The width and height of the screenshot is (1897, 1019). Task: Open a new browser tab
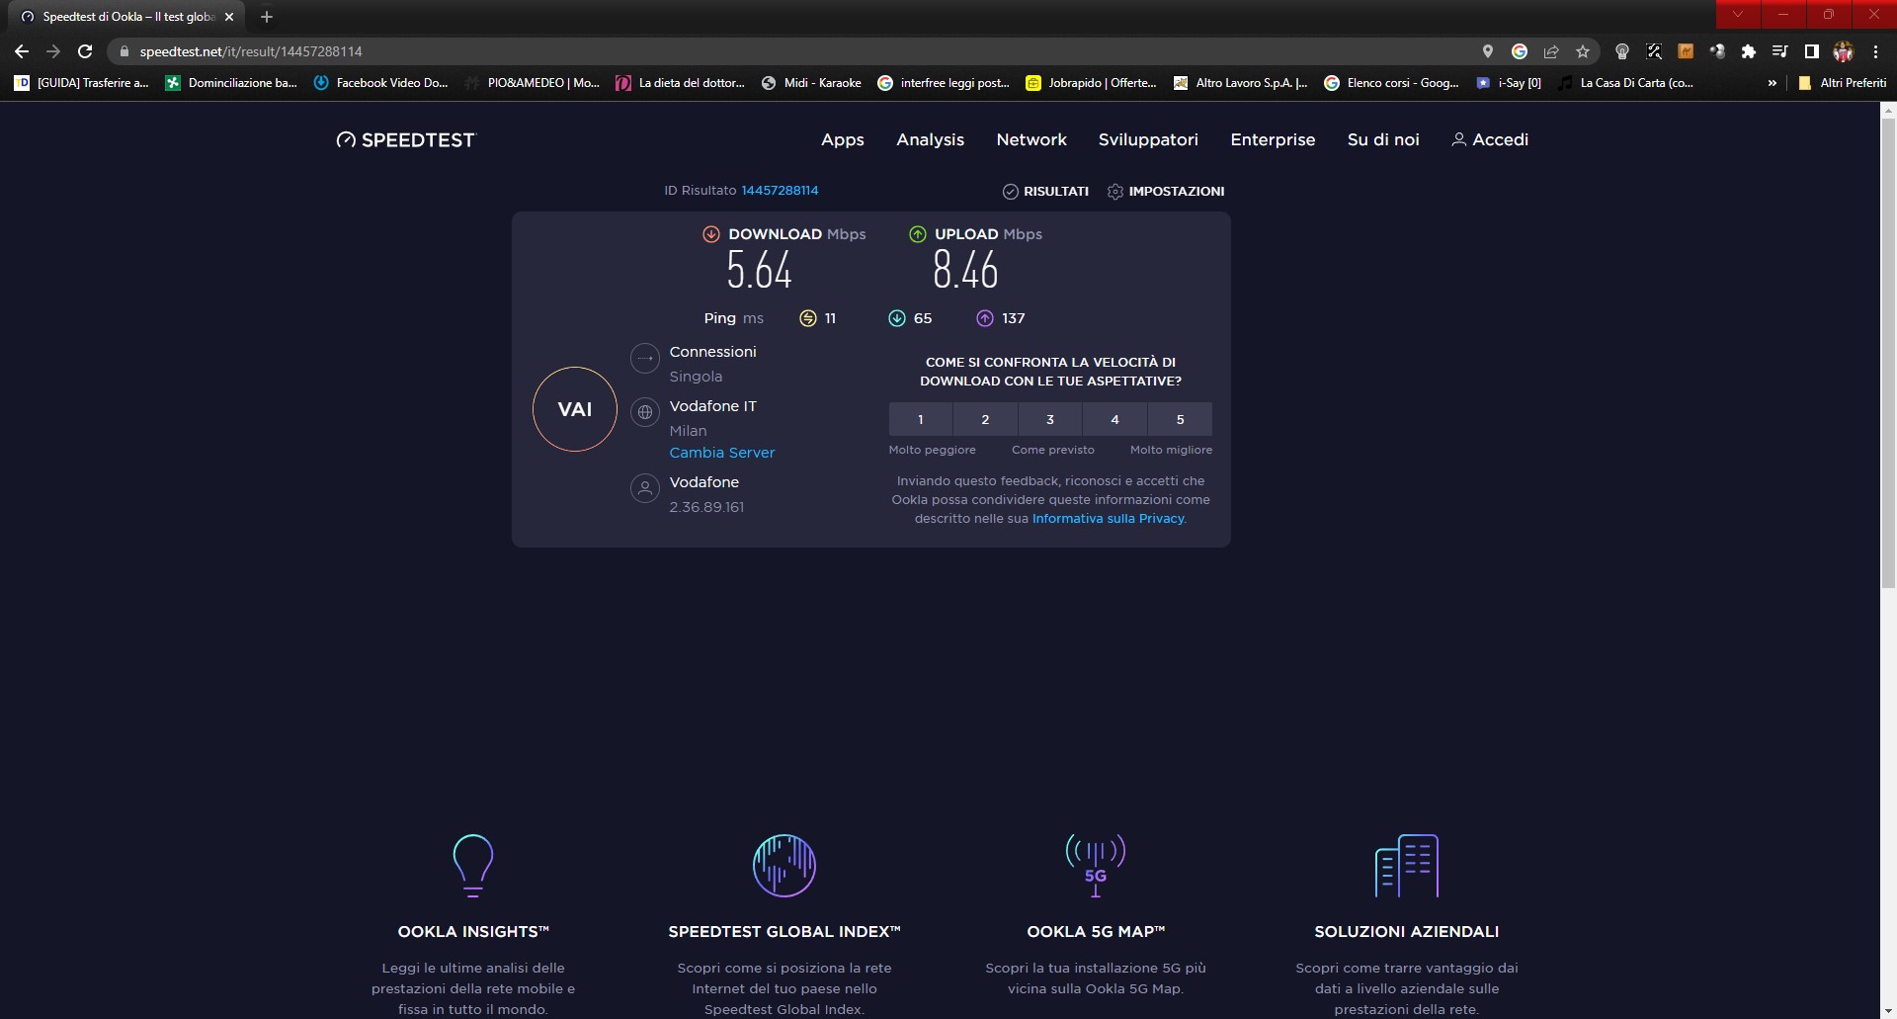(267, 17)
